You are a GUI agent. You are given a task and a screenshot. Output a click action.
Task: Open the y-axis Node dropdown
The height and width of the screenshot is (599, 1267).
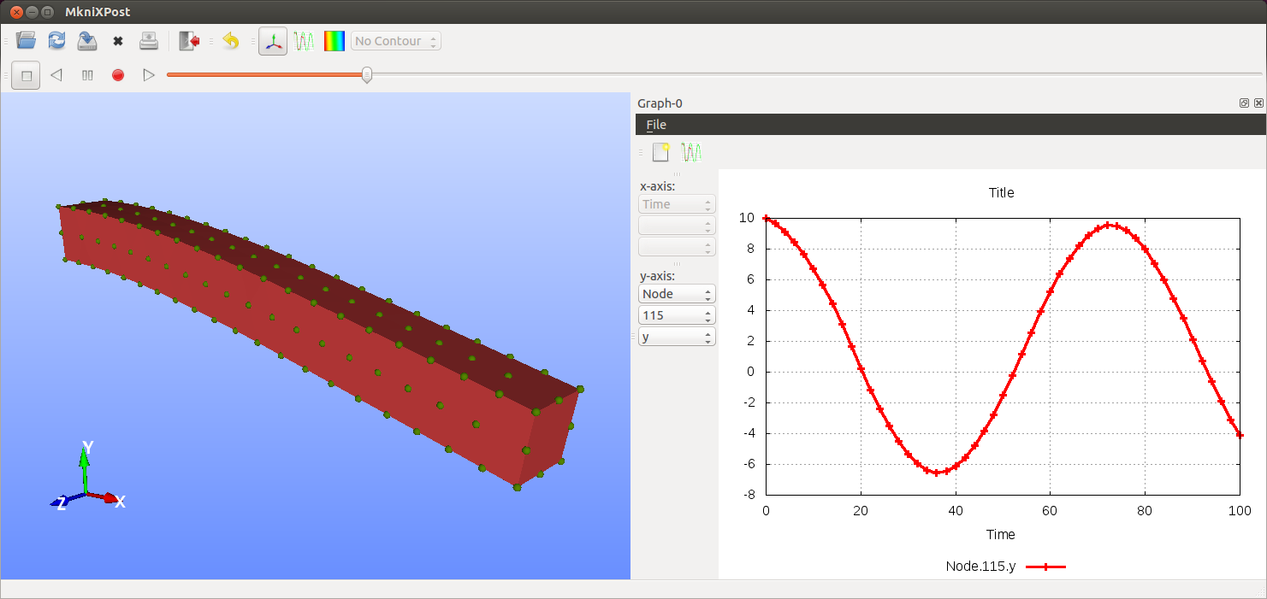coord(677,294)
